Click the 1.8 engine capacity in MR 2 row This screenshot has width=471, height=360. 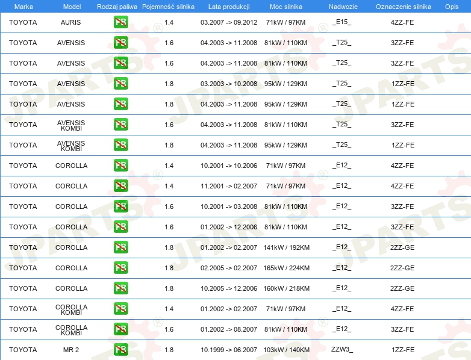[x=169, y=350]
